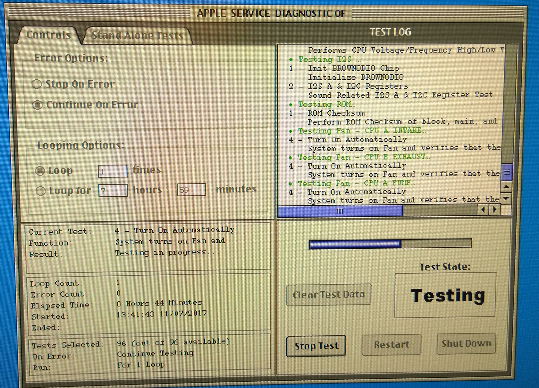Image resolution: width=539 pixels, height=388 pixels.
Task: Switch to the Controls tab
Action: [x=49, y=35]
